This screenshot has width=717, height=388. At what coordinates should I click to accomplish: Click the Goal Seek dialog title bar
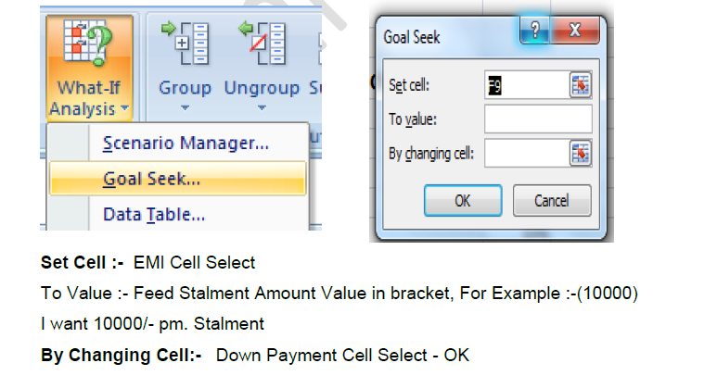(445, 37)
